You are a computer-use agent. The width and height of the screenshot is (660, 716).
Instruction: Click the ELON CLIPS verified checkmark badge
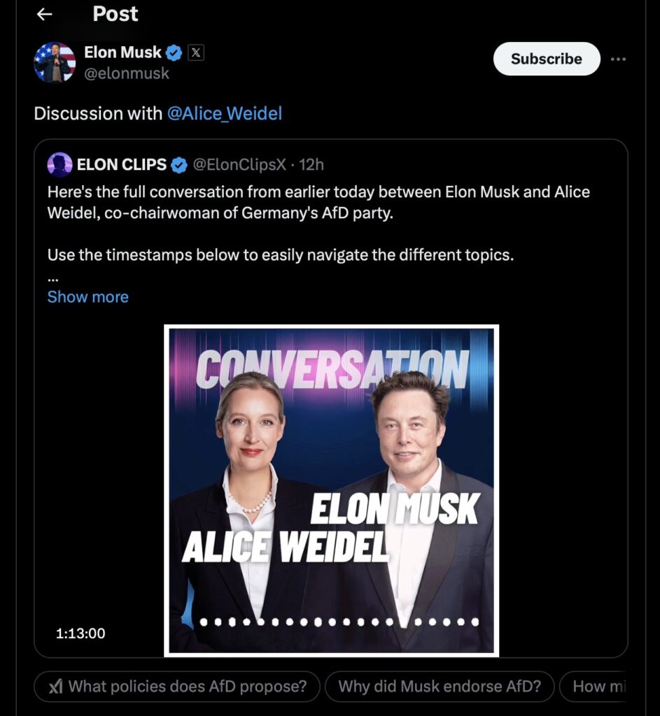pyautogui.click(x=179, y=165)
